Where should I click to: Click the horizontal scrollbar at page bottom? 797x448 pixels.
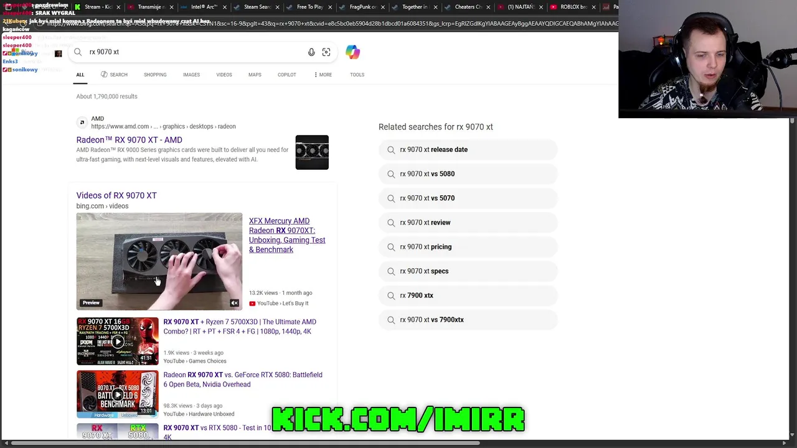coord(246,443)
